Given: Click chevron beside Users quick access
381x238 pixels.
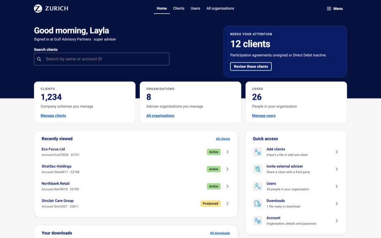Looking at the screenshot, I should (337, 186).
